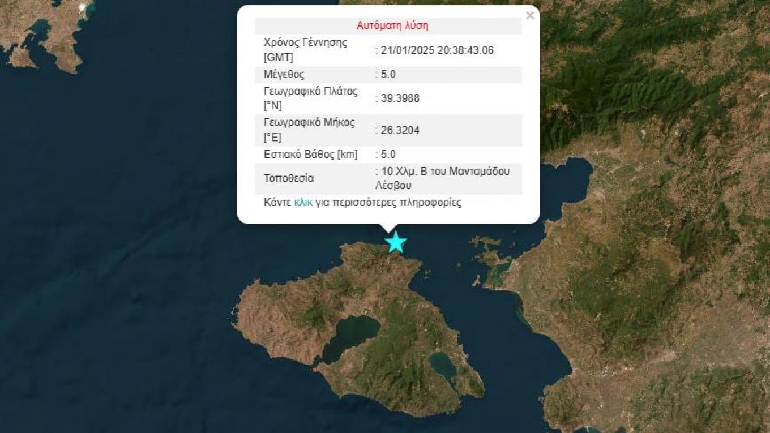Select the latitude value 39.3988

(400, 98)
